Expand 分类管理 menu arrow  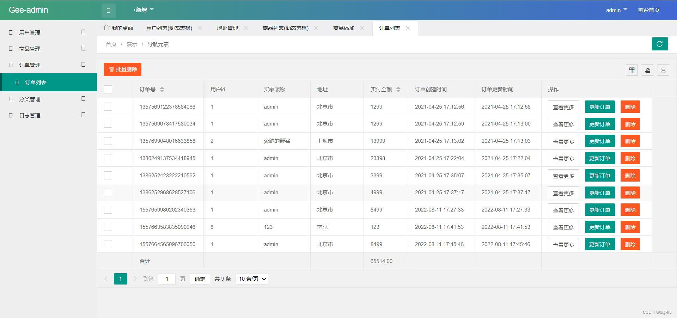(84, 99)
